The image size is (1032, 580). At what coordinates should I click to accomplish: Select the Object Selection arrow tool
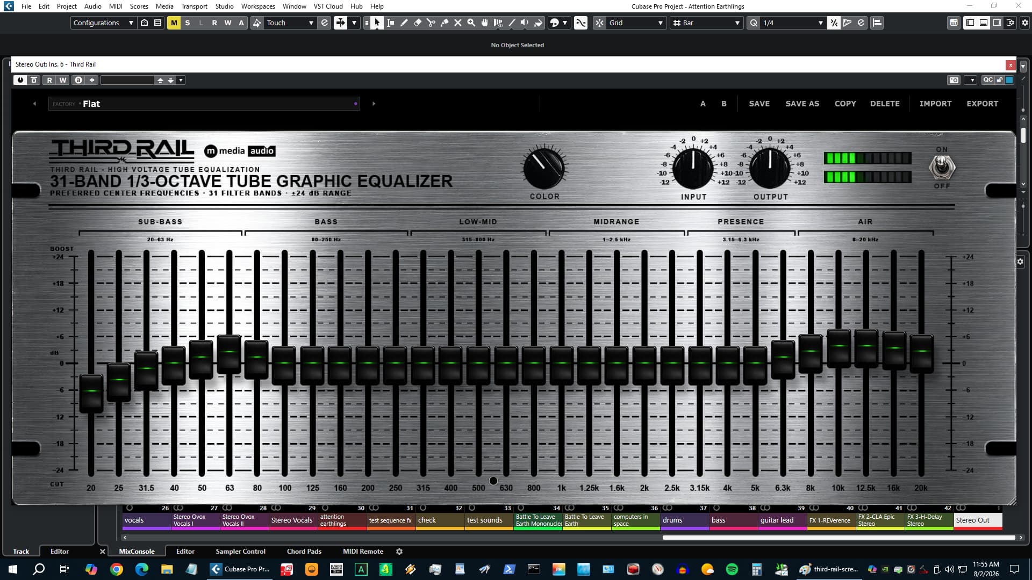377,23
